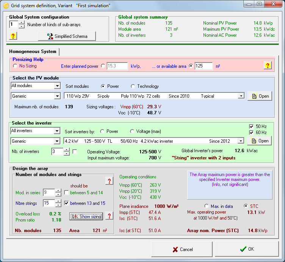Screen dimensions: 285x262
Task: Toggle the Mod. in series range checkbox
Action: point(67,192)
